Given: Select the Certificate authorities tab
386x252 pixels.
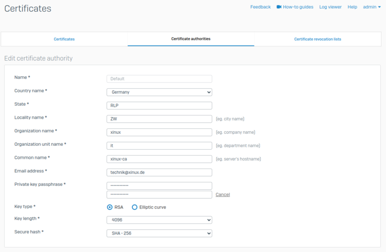Looking at the screenshot, I should click(191, 39).
